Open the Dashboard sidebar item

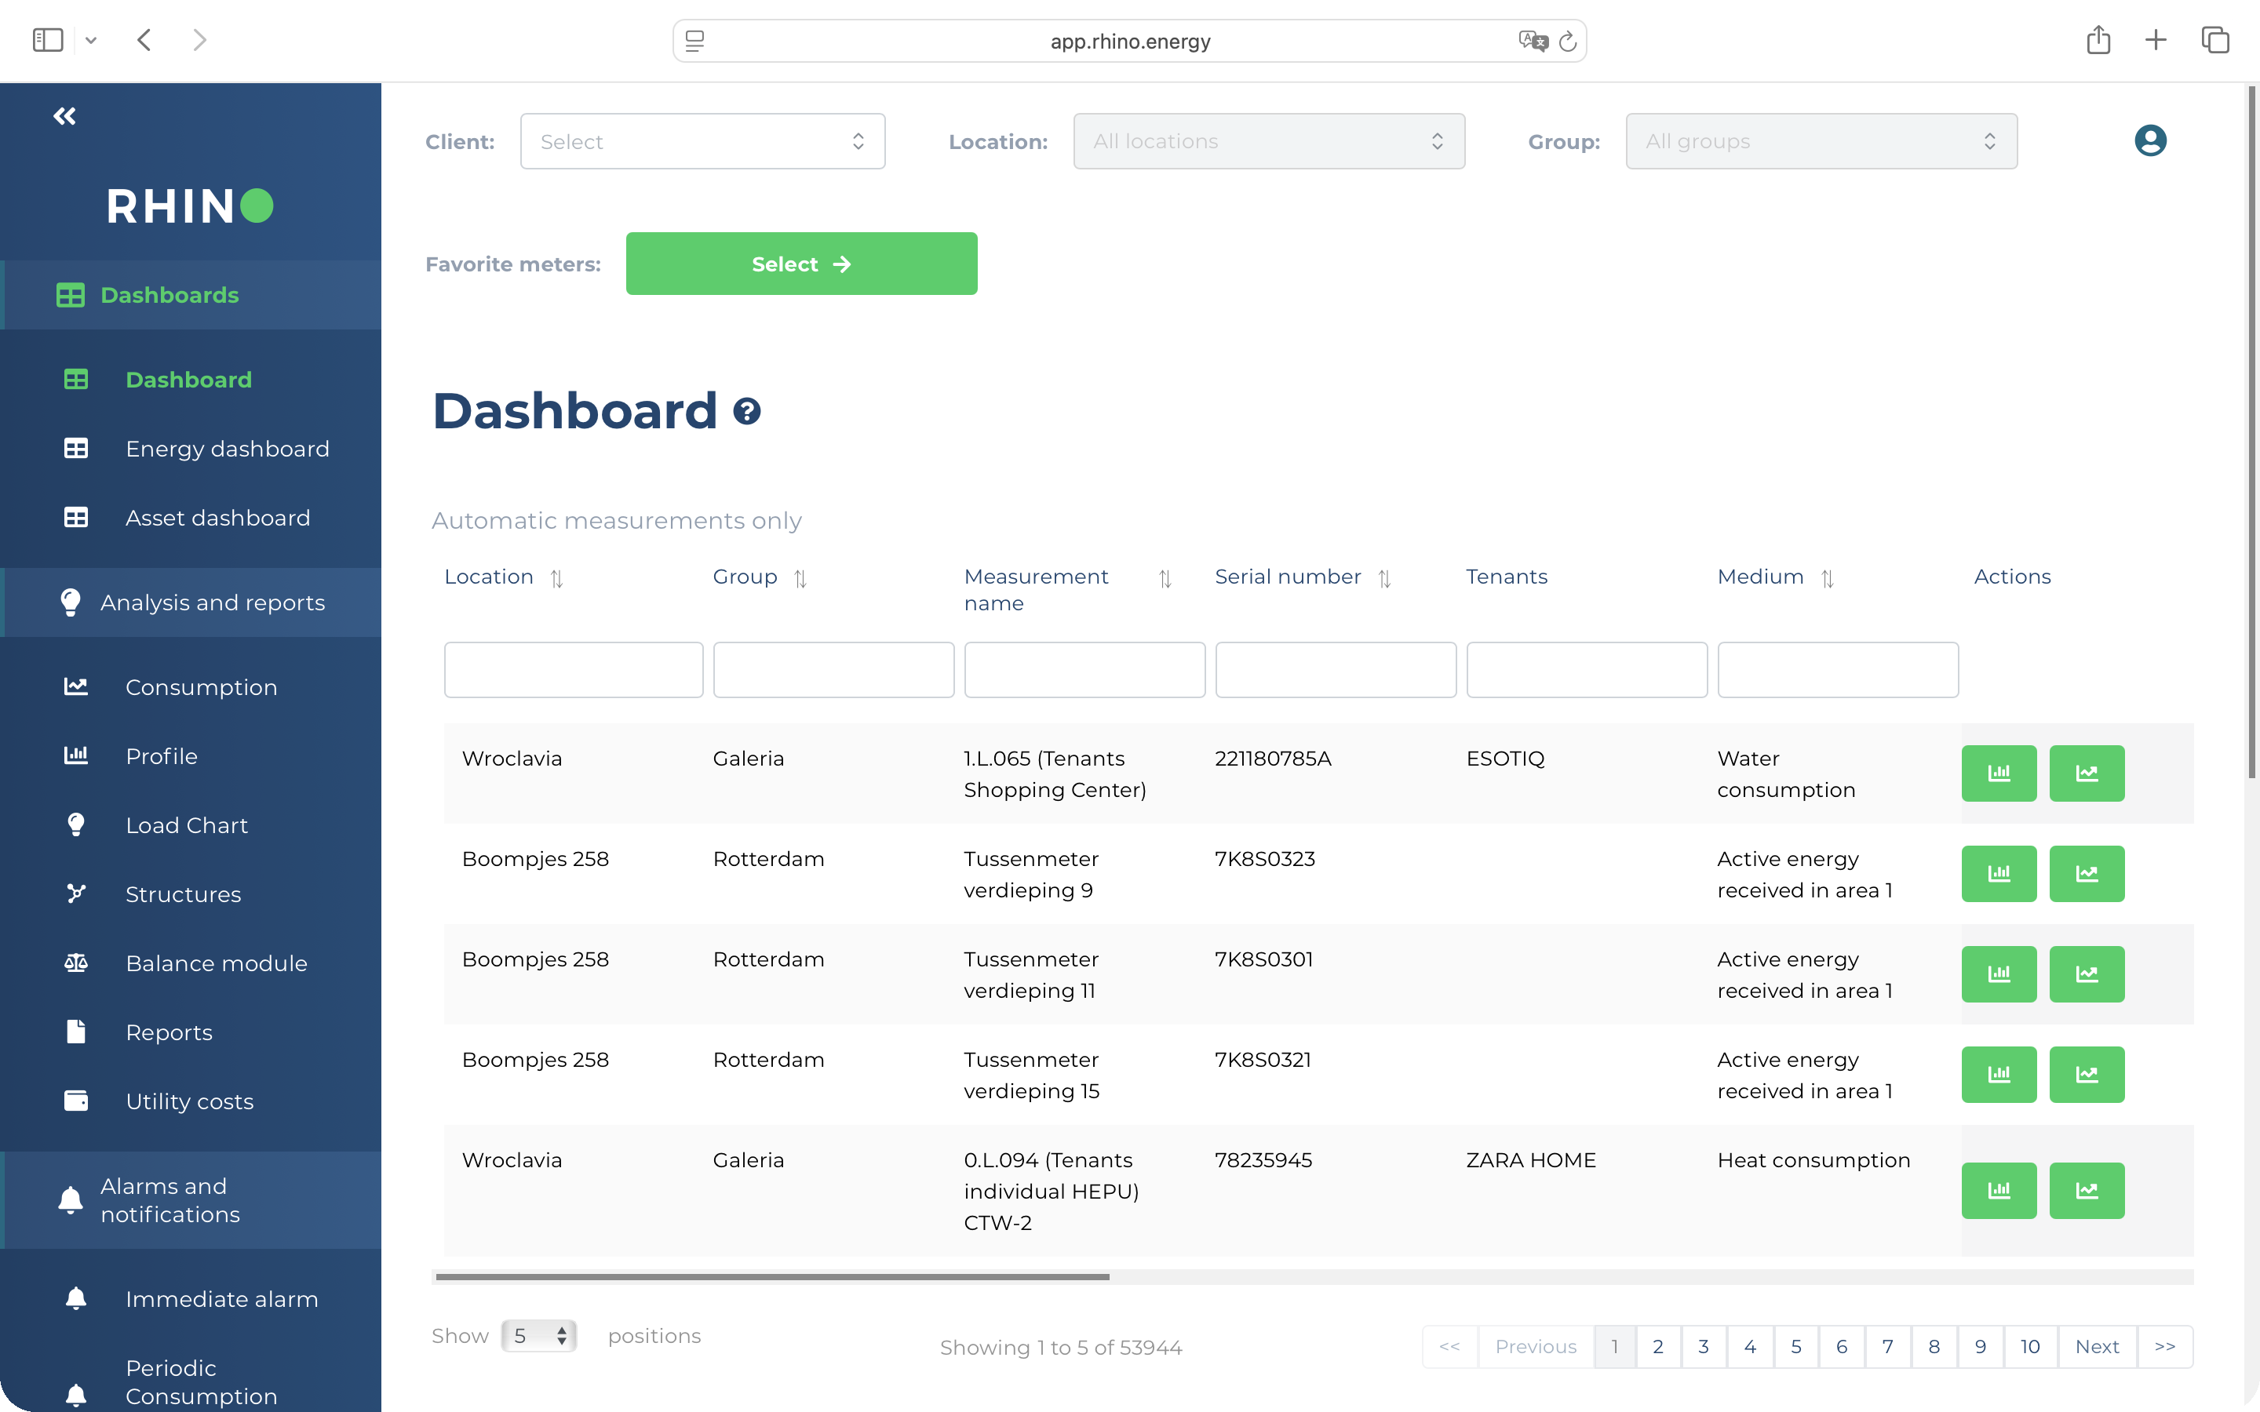[188, 380]
